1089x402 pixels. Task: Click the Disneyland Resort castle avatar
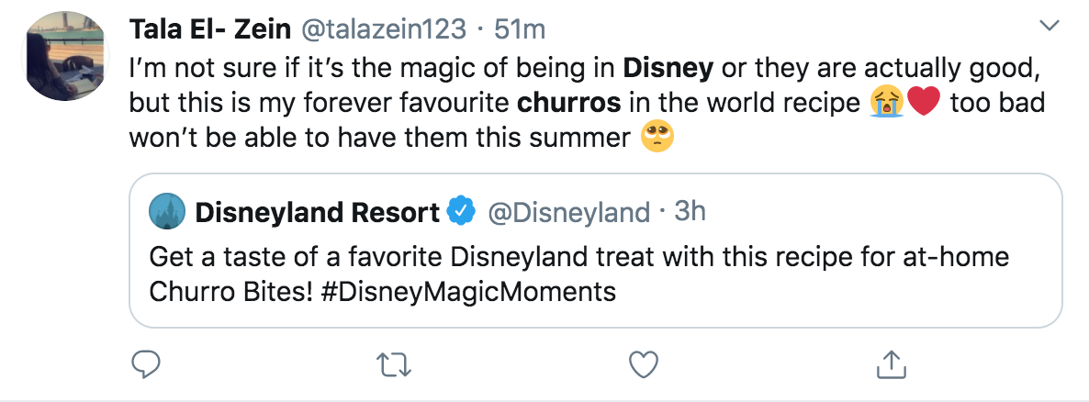click(167, 212)
